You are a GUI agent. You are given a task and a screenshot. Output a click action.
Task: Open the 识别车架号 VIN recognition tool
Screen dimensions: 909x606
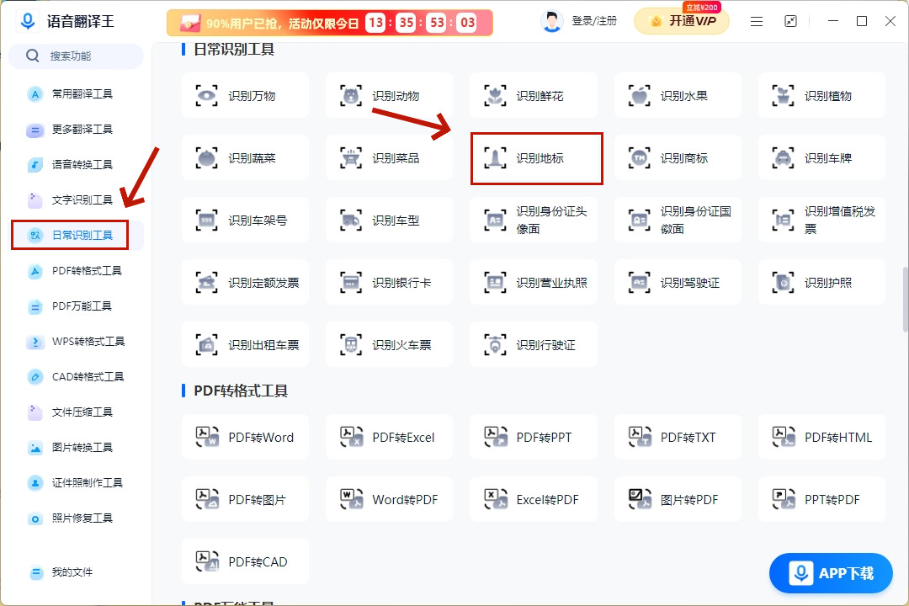tap(245, 221)
